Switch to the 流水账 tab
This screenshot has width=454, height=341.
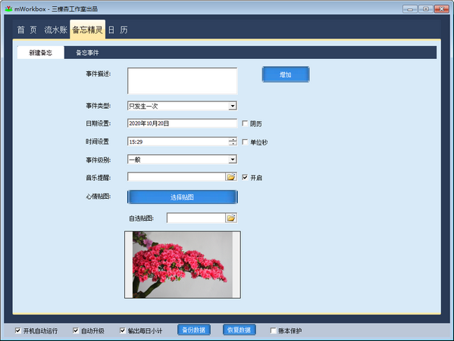(55, 29)
